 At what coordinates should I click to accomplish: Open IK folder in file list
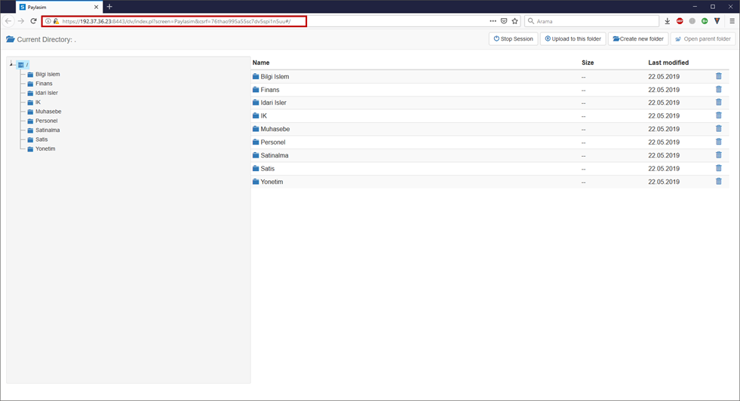click(264, 115)
